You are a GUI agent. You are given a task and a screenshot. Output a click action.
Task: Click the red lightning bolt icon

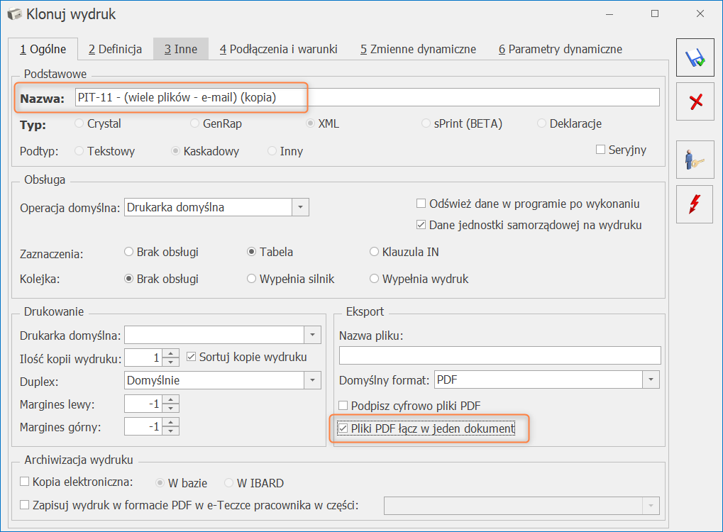(x=695, y=204)
